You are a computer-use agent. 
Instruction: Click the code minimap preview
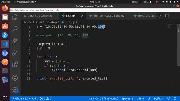(x=170, y=26)
